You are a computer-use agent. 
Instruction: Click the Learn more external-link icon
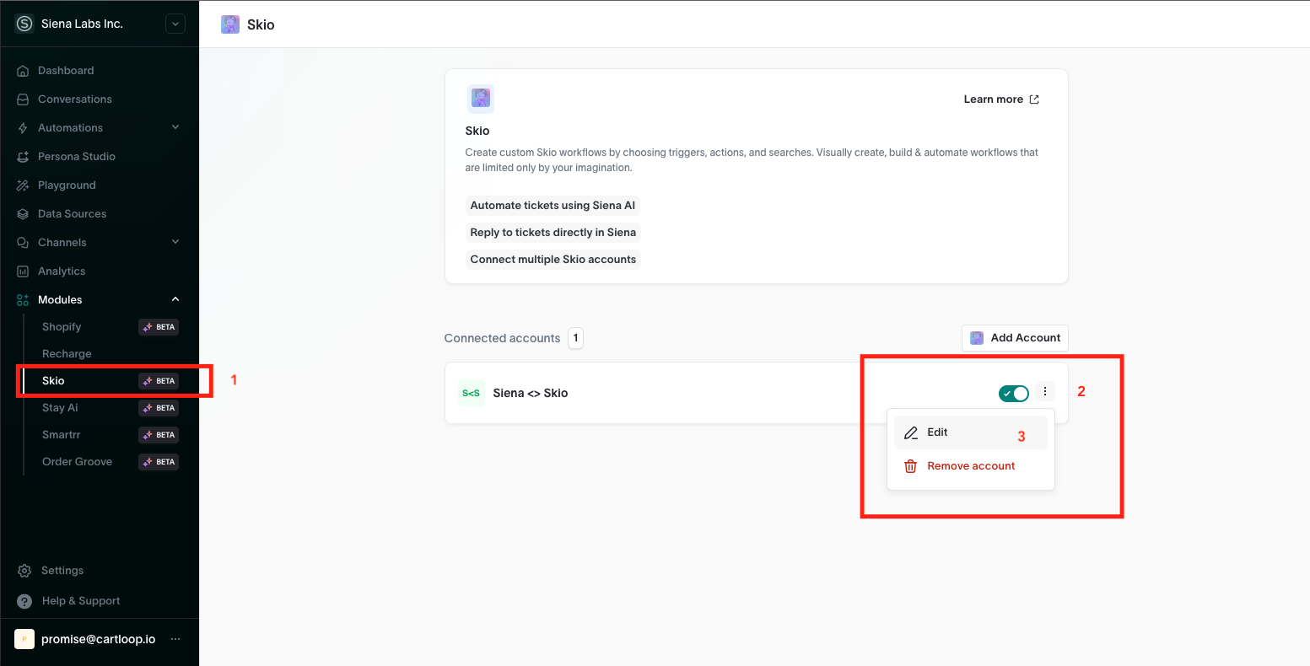[1034, 99]
